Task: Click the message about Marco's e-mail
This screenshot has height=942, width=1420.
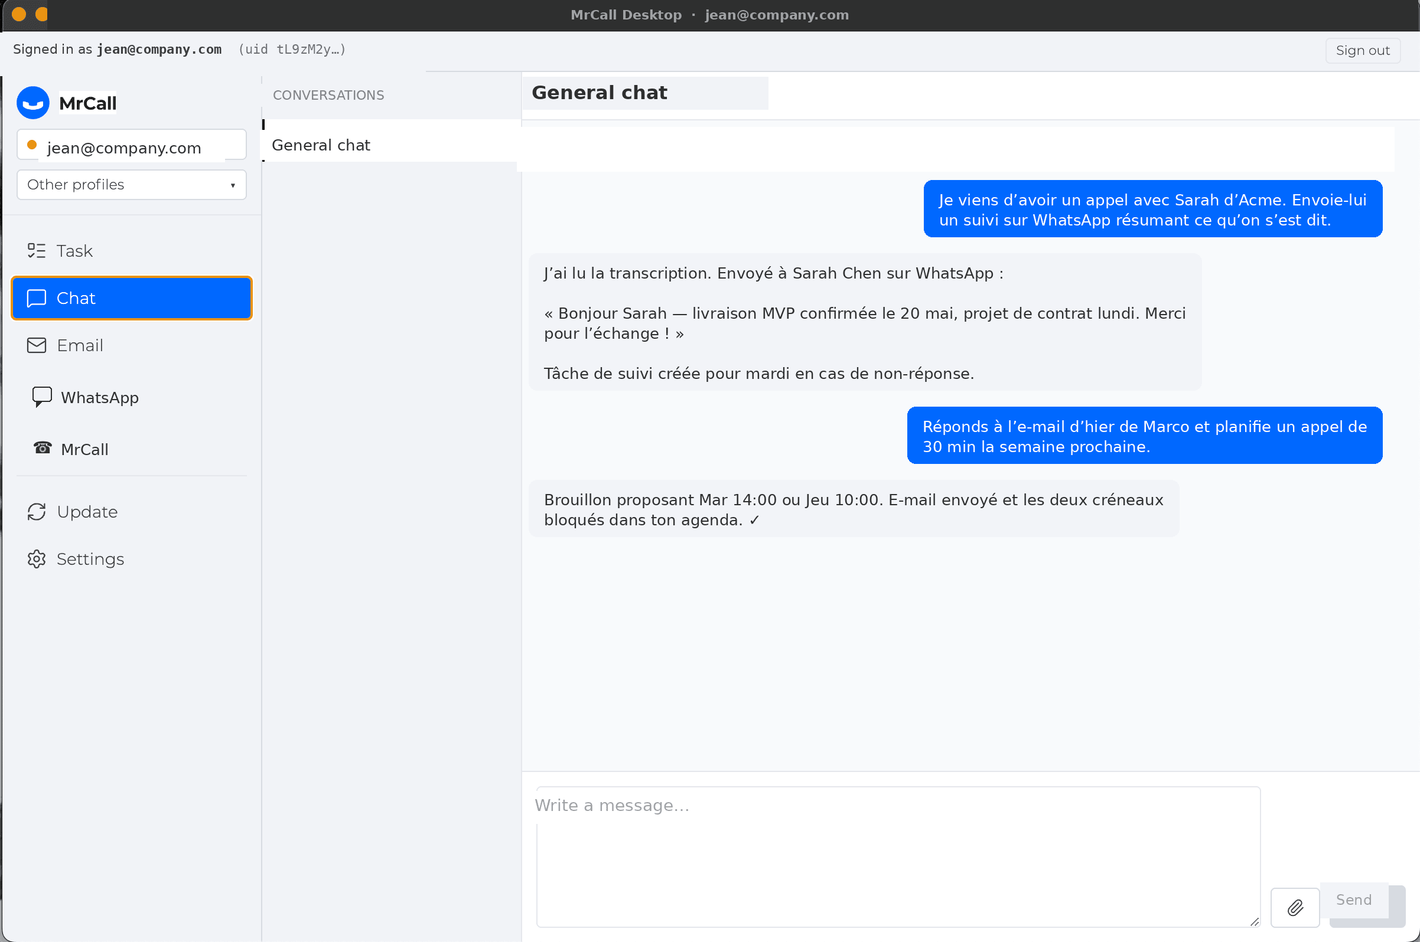Action: click(1144, 436)
